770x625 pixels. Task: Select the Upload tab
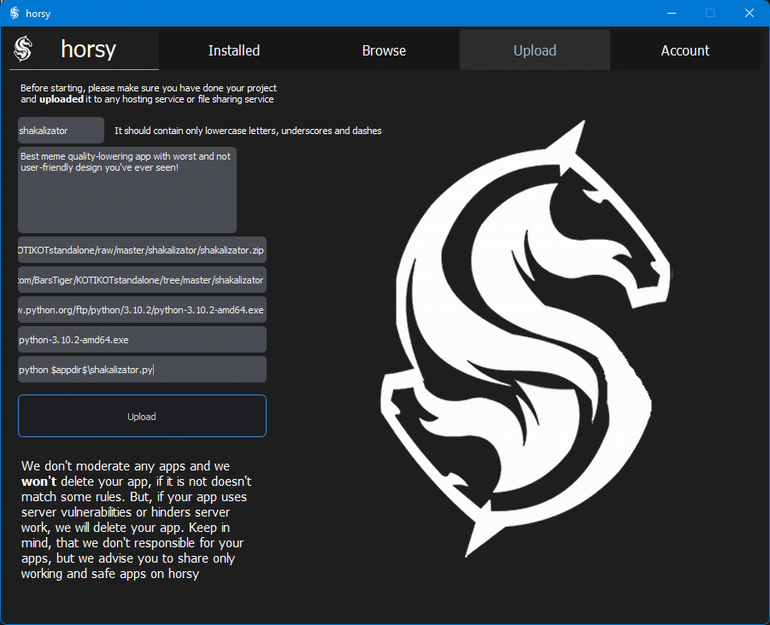tap(534, 50)
